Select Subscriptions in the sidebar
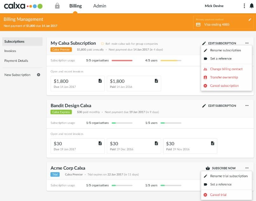 pos(23,42)
